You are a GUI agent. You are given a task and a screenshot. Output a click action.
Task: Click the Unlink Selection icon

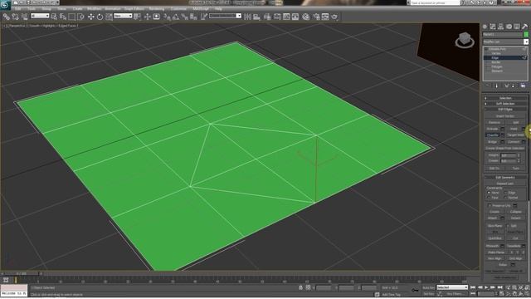point(15,17)
